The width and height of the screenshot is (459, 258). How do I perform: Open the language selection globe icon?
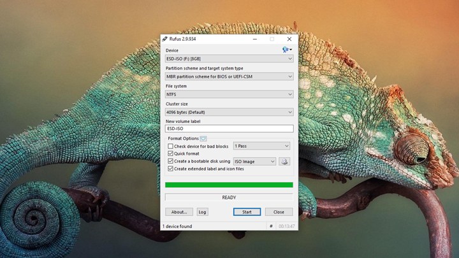click(x=287, y=50)
